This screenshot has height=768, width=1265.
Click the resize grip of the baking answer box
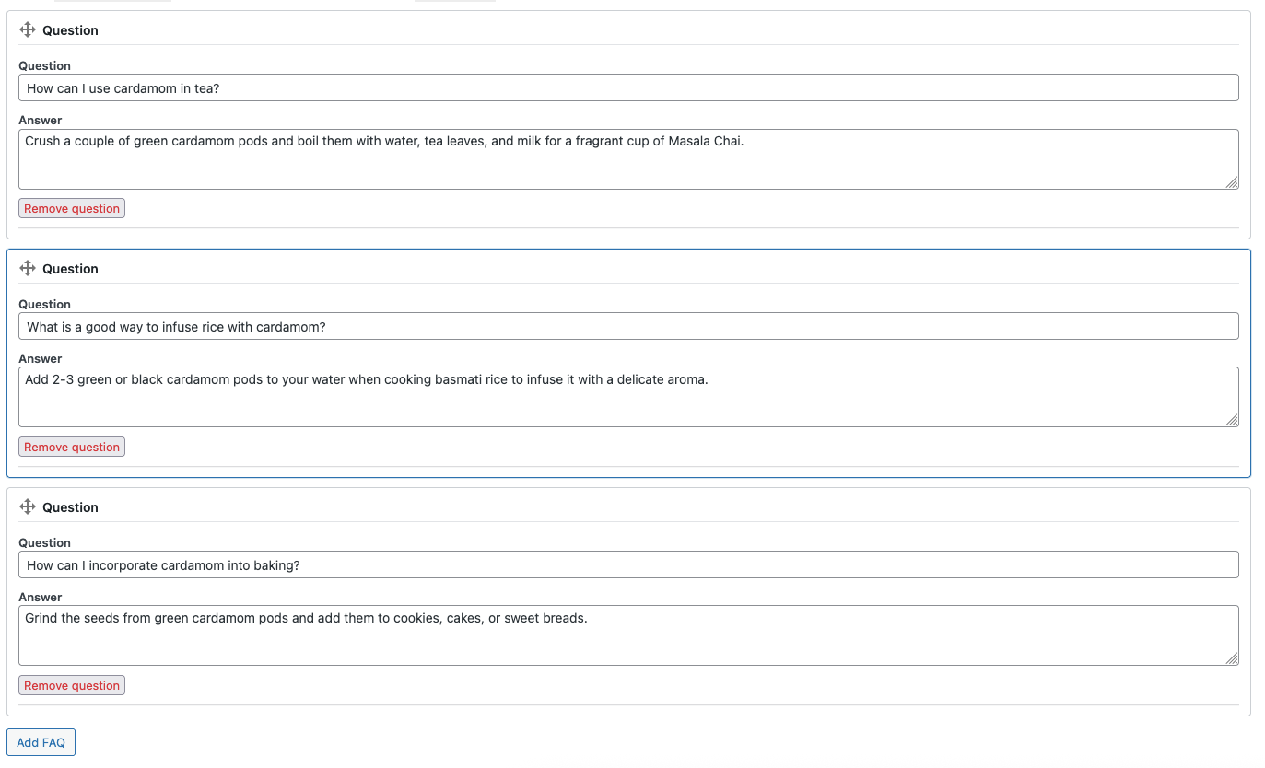pos(1232,659)
